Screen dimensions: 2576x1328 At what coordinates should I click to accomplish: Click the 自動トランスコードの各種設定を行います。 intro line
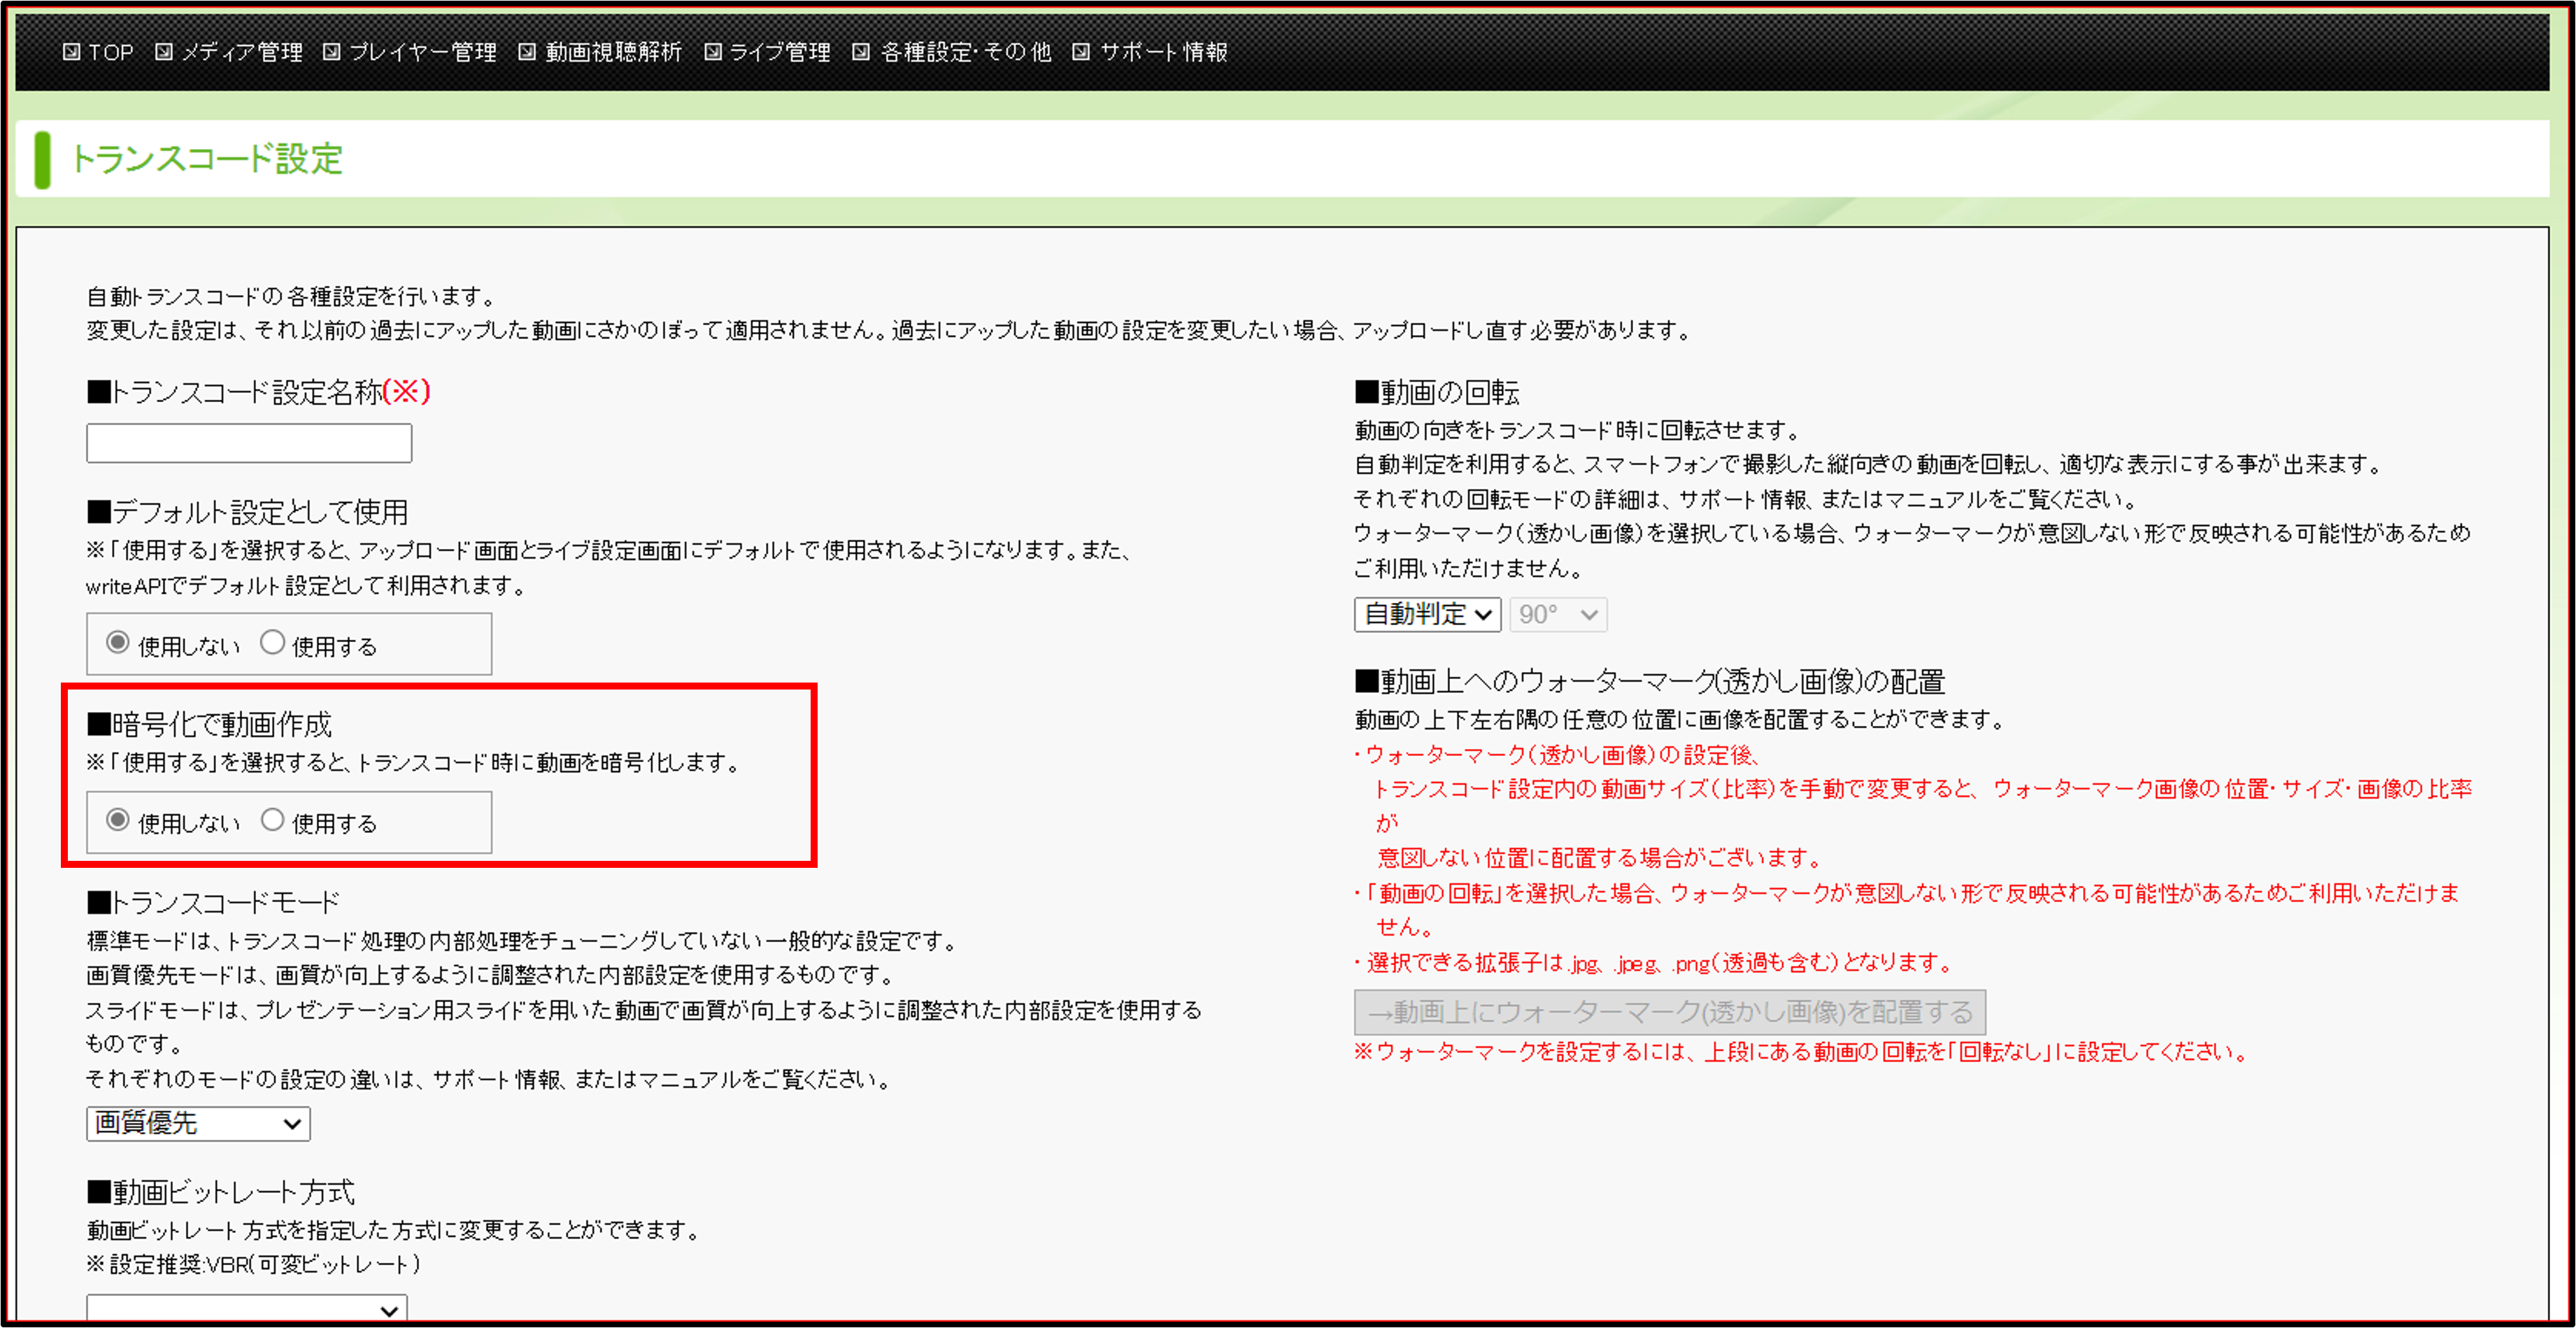[292, 297]
